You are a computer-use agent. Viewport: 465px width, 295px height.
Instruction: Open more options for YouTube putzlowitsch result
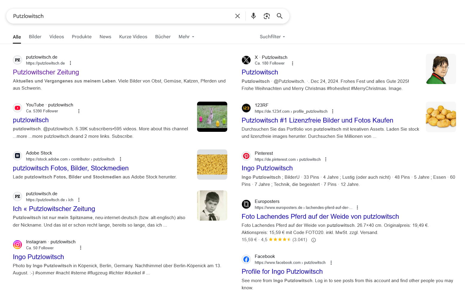[79, 111]
